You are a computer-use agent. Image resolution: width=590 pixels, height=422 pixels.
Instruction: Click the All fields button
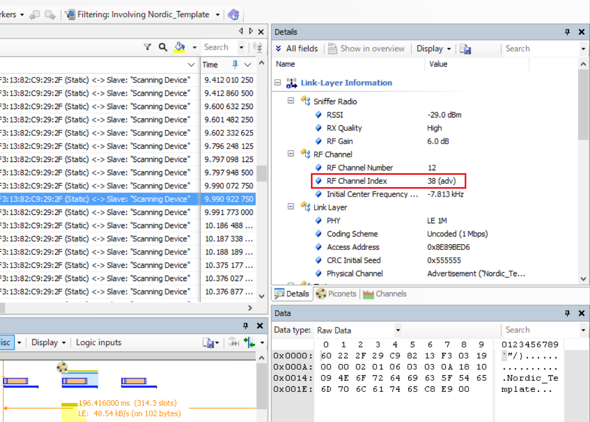296,48
